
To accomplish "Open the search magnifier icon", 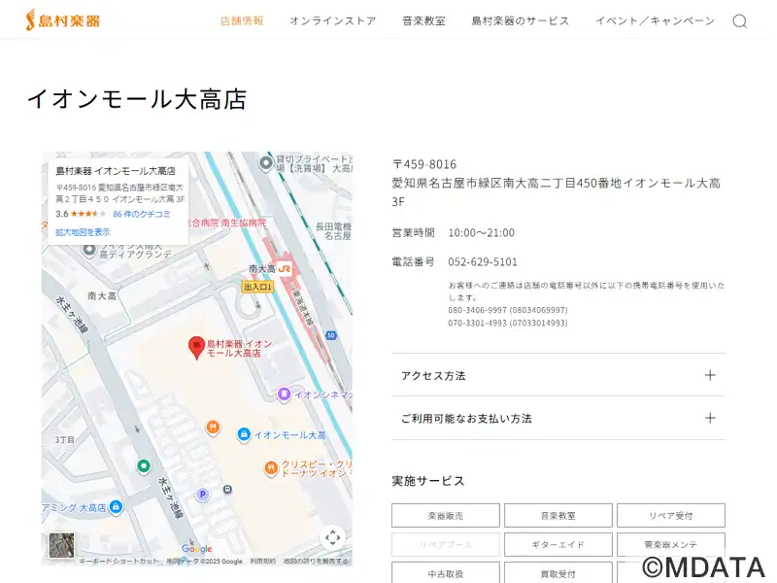I will [x=740, y=21].
